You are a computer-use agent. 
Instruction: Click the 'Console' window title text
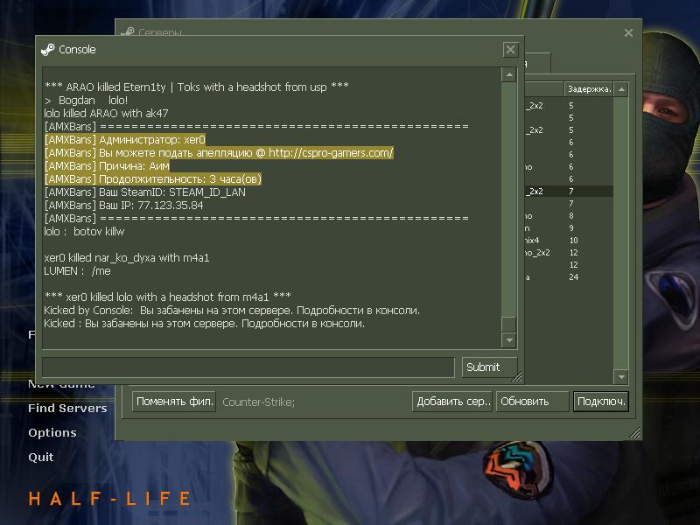[x=77, y=50]
